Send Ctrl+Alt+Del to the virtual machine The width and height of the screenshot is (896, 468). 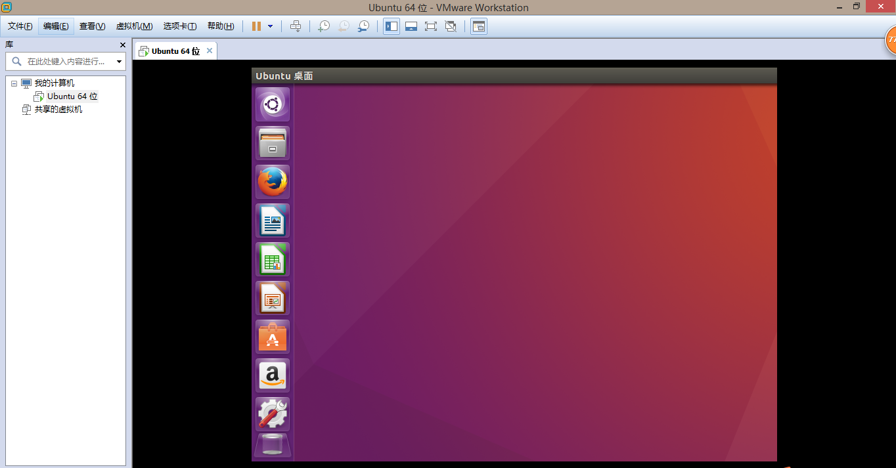[x=296, y=26]
